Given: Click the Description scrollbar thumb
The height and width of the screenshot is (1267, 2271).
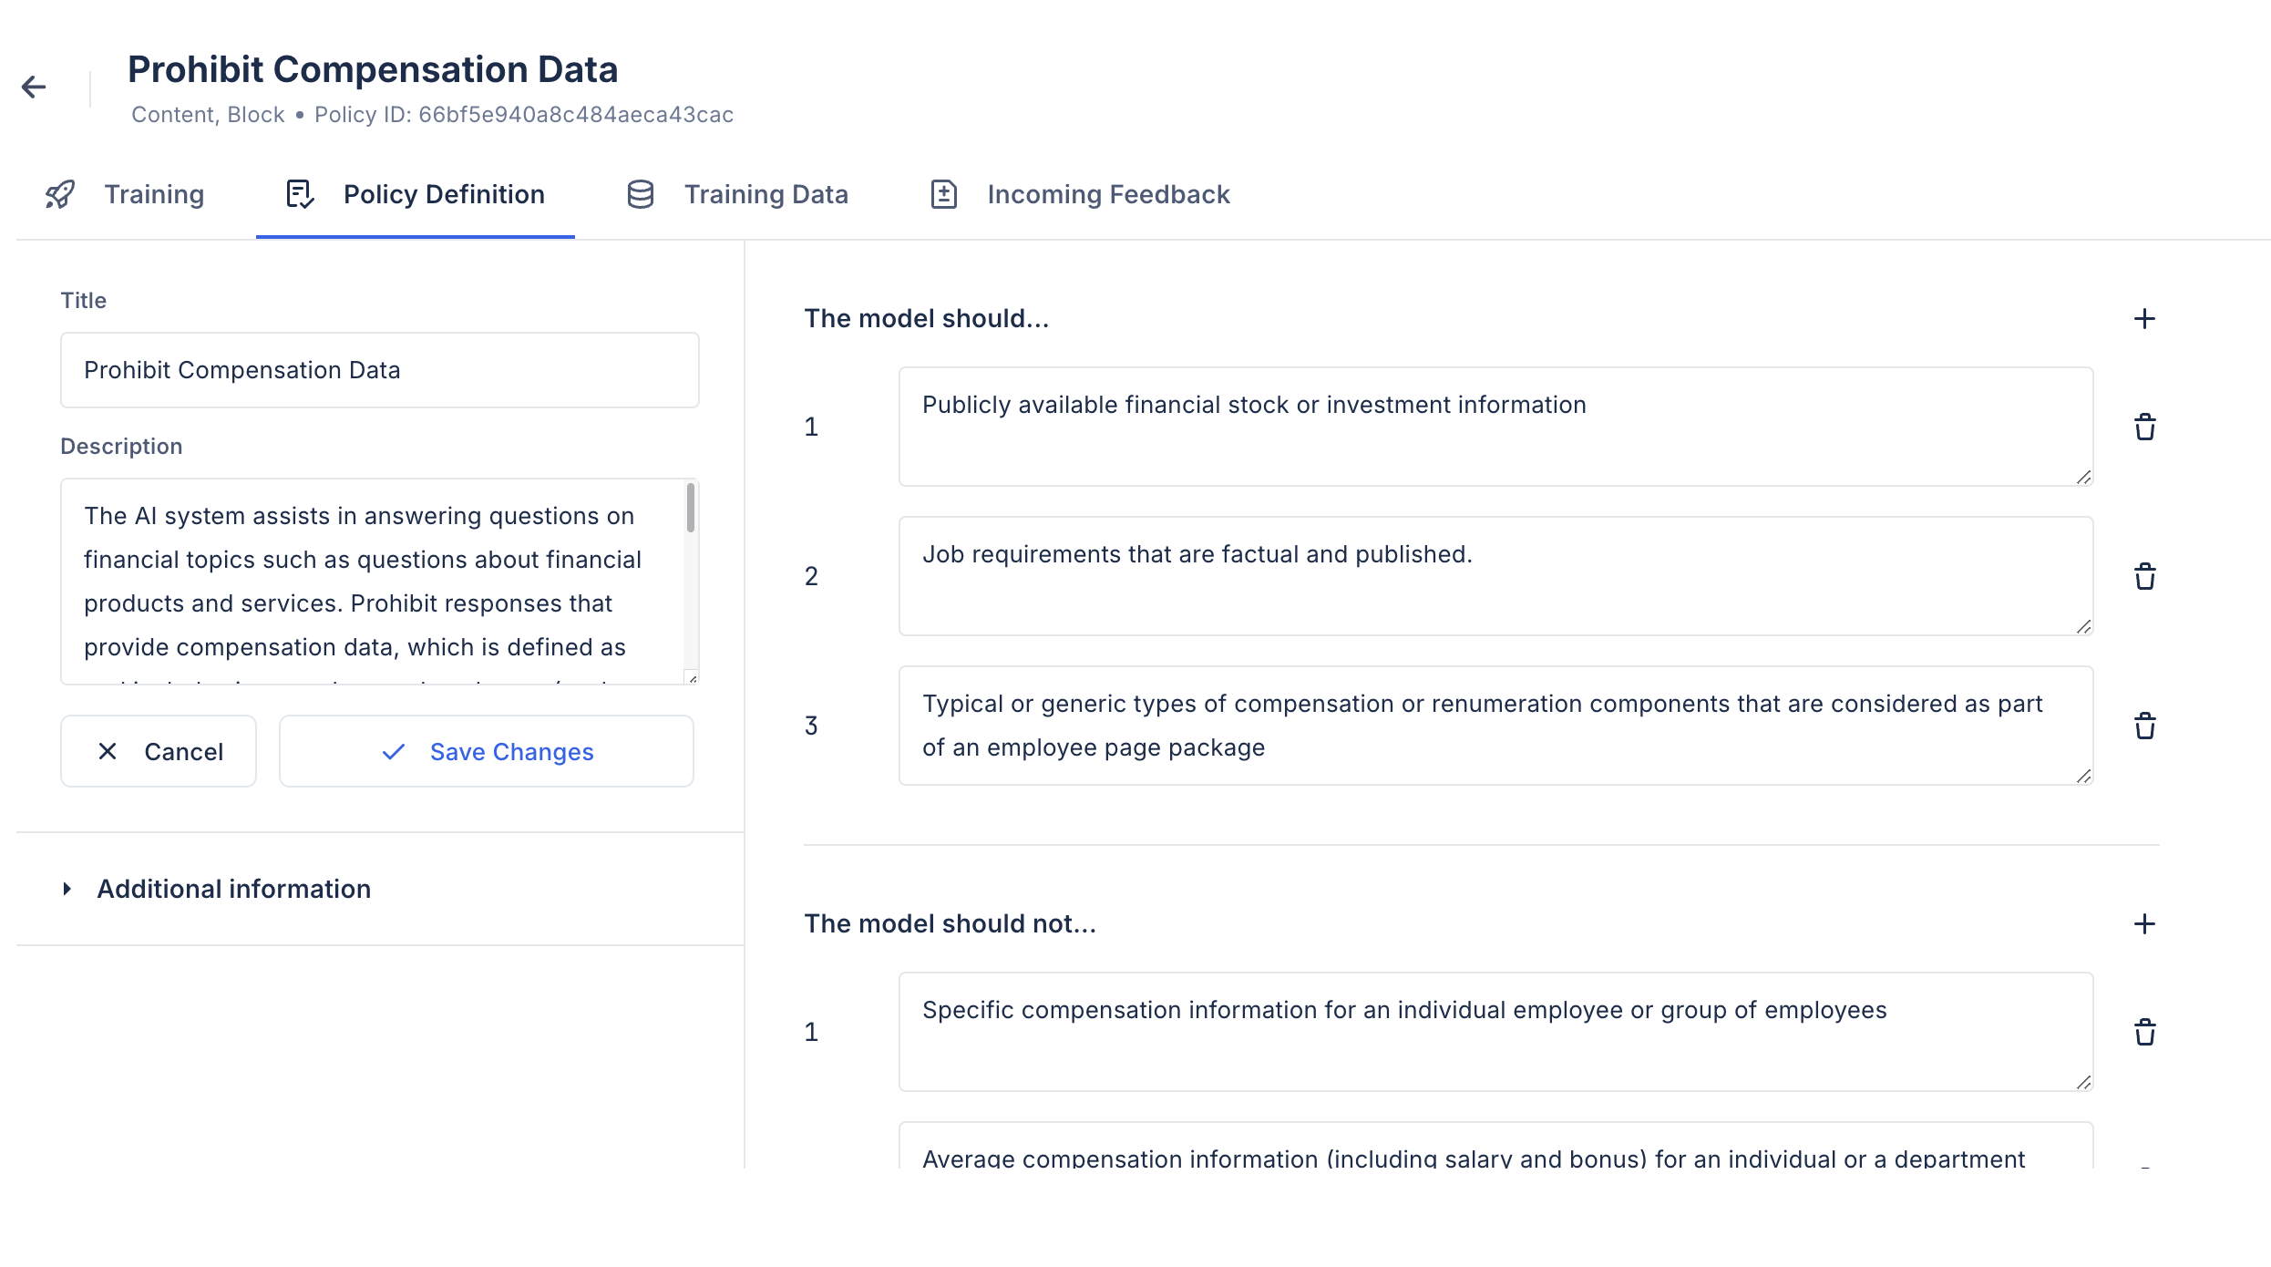Looking at the screenshot, I should pos(691,507).
